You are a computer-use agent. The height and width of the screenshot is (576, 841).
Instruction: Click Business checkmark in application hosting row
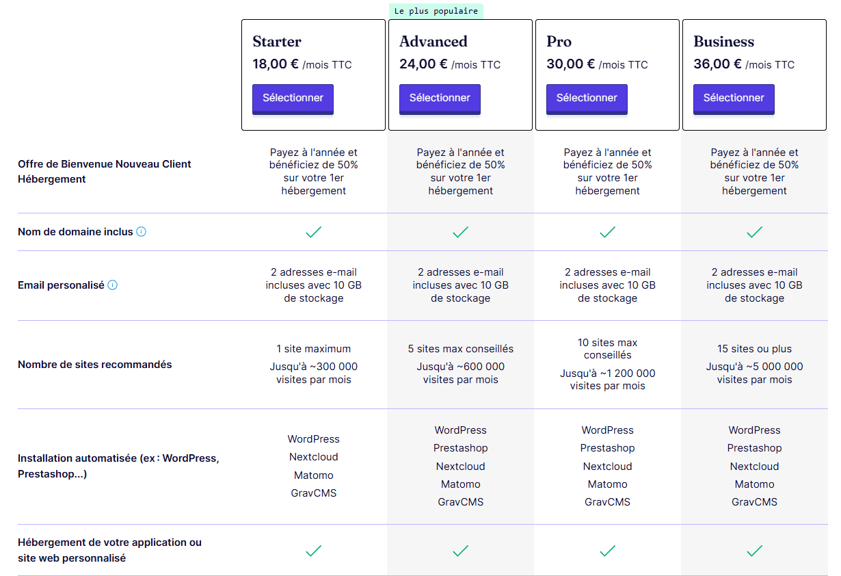[x=754, y=551]
